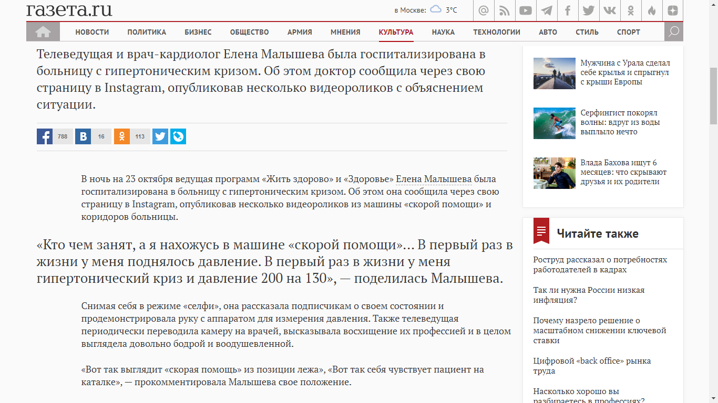Click the page vertical scrollbar
This screenshot has width=718, height=403.
pyautogui.click(x=713, y=97)
